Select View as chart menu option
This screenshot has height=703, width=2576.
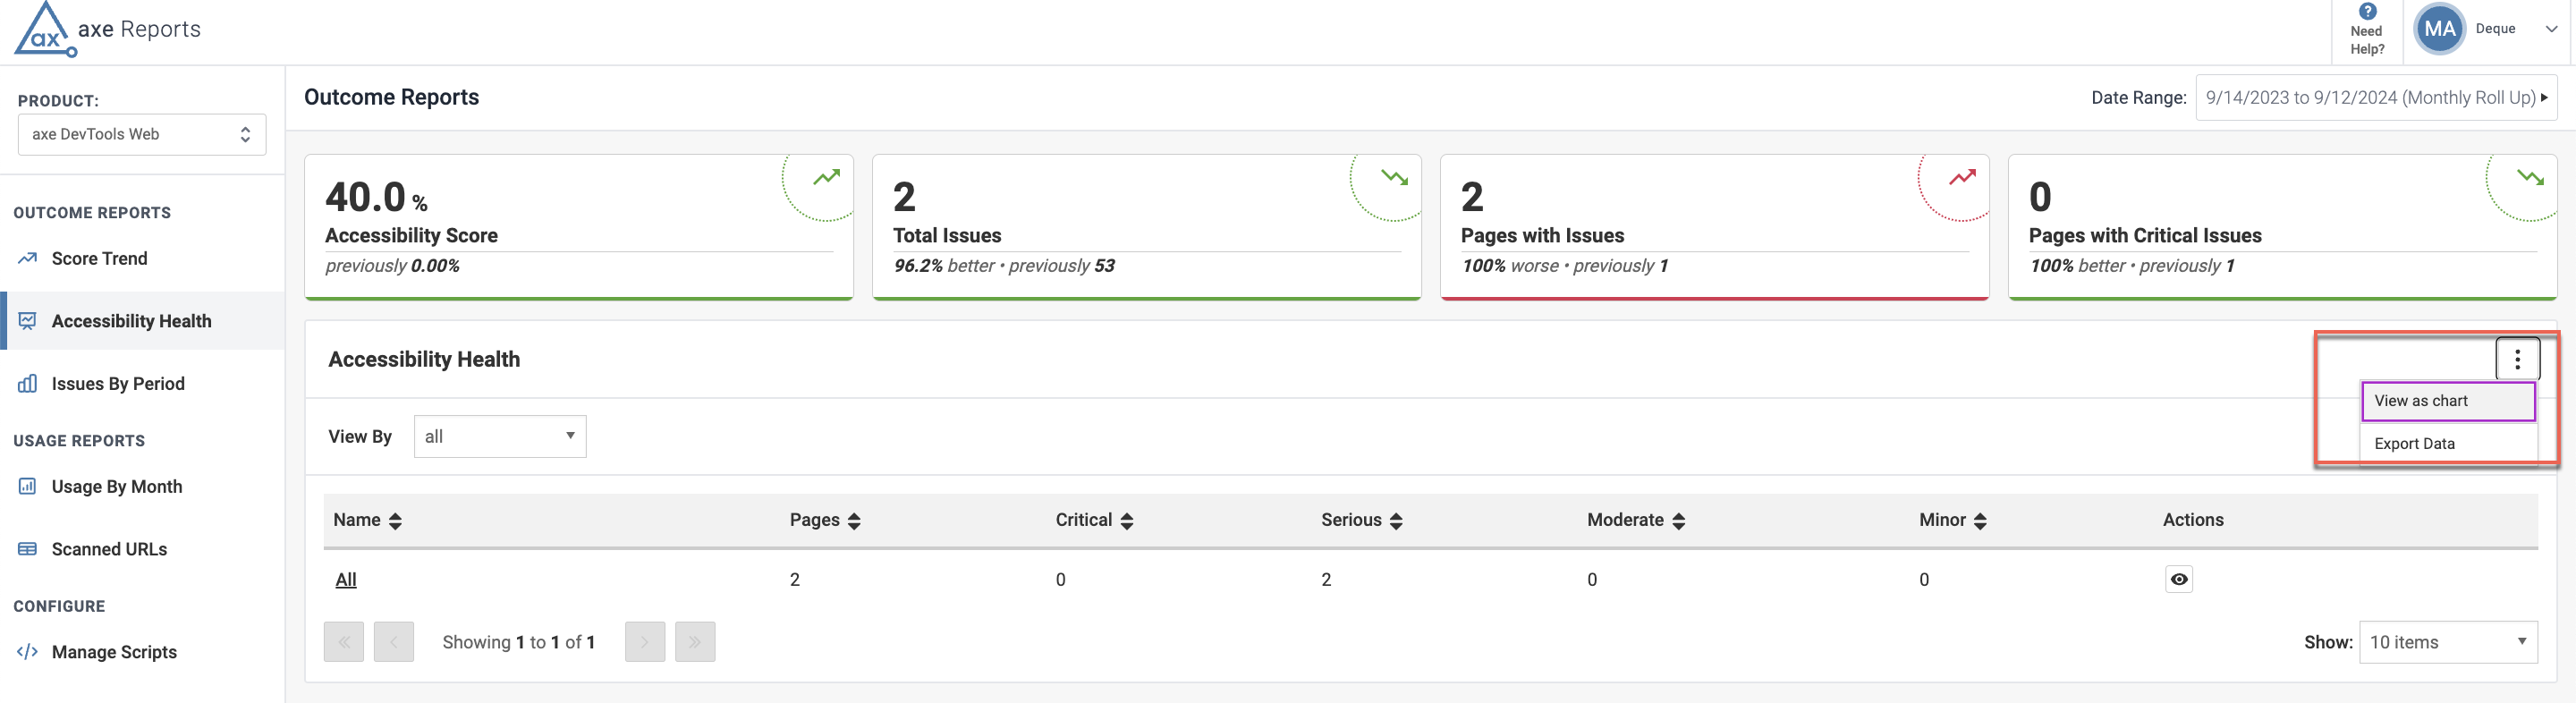[2447, 401]
